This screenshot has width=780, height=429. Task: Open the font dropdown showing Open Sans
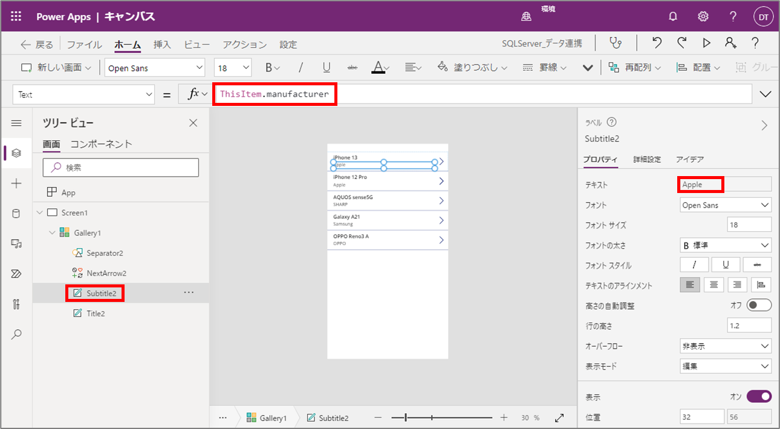155,68
